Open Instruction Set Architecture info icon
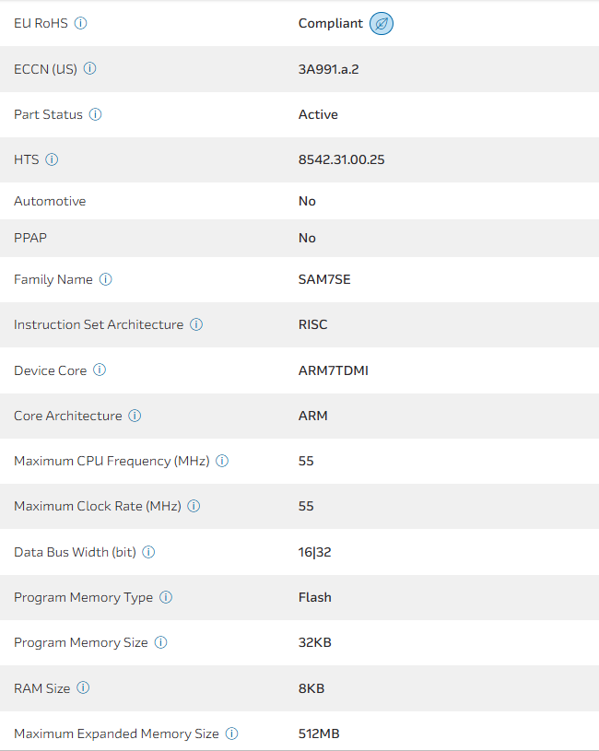599x751 pixels. [x=196, y=324]
